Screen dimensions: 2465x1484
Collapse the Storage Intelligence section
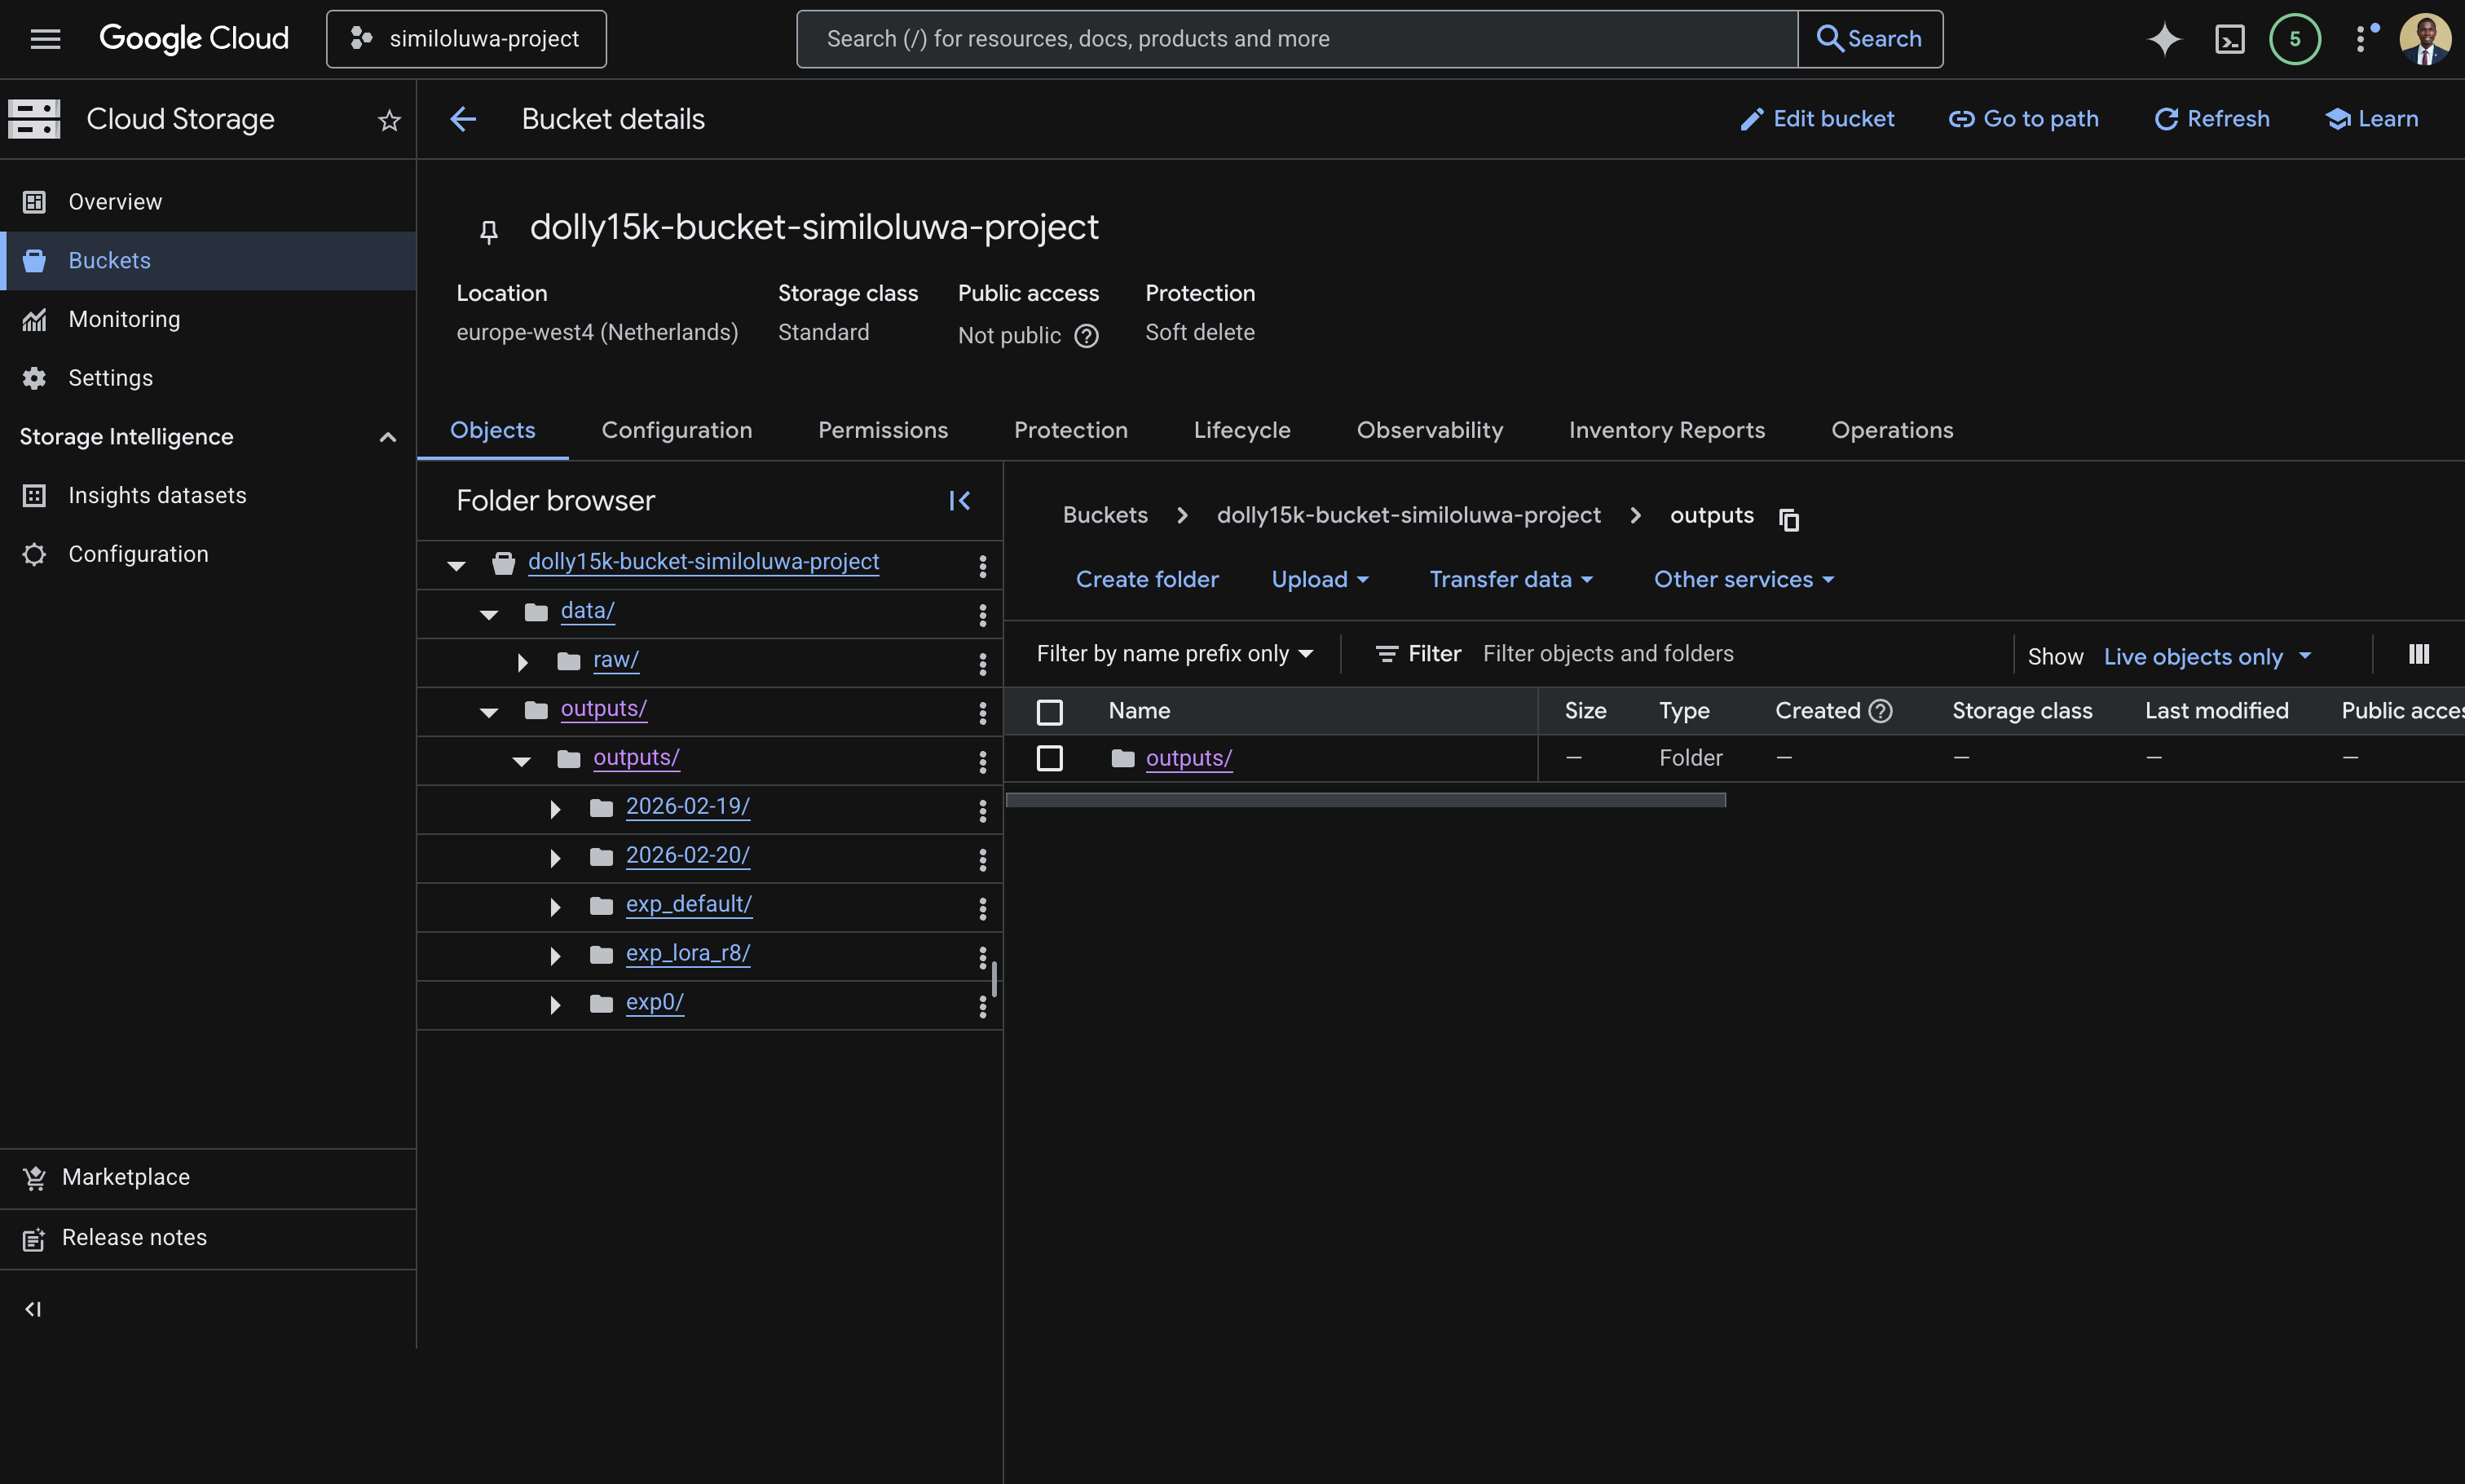tap(387, 436)
